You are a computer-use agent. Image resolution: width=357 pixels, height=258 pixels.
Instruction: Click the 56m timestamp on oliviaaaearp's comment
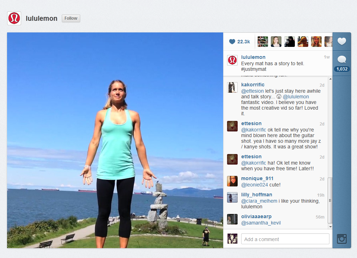click(x=320, y=217)
